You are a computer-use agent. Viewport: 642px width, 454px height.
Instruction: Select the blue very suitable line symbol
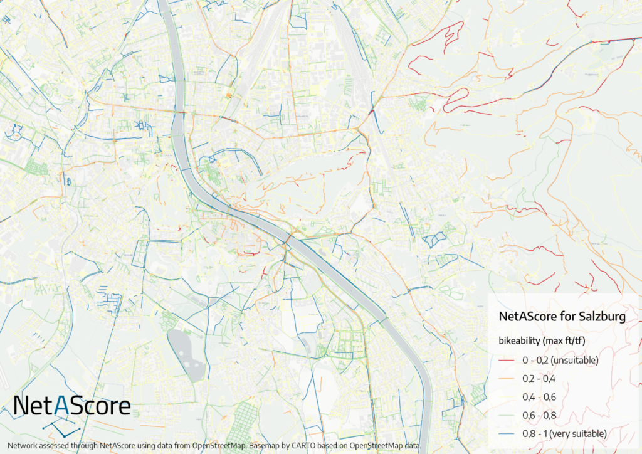[505, 433]
